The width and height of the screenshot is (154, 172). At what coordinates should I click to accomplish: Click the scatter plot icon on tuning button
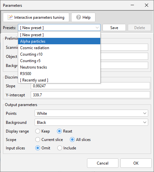tap(10, 17)
